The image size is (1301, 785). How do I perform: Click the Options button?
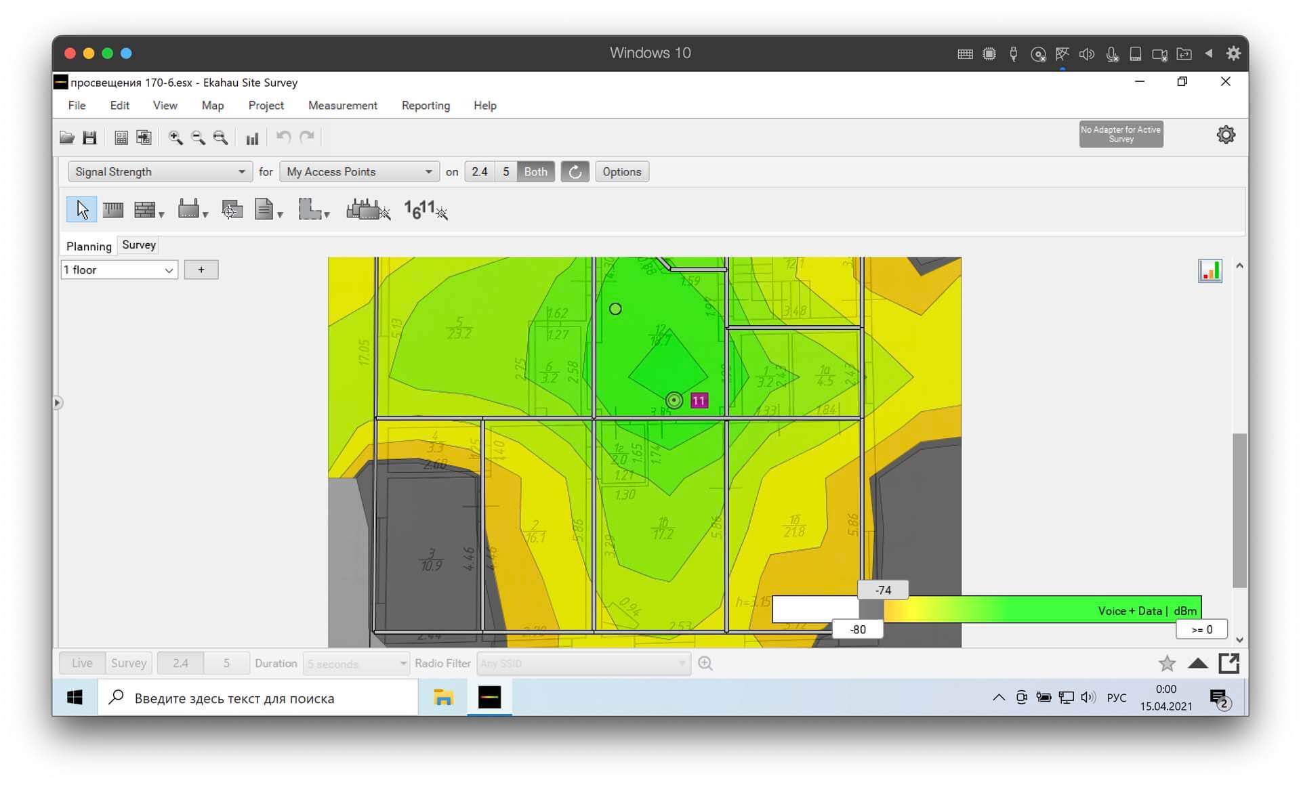coord(621,172)
